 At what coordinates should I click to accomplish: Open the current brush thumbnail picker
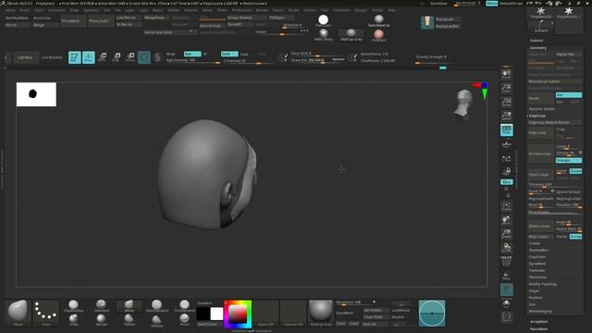click(18, 313)
